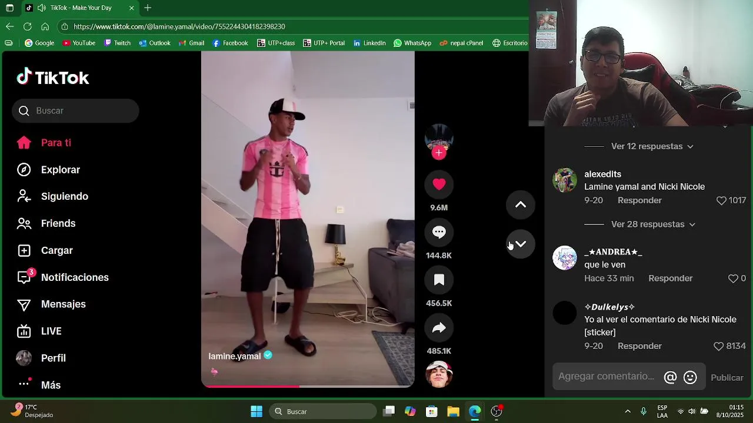Open WhatsApp bookmark
This screenshot has height=423, width=753.
coord(412,43)
